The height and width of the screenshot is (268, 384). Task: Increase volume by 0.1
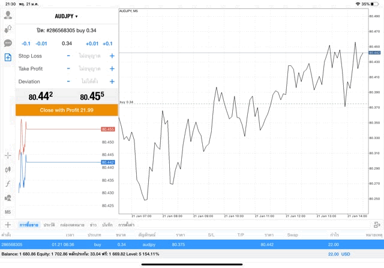click(x=107, y=44)
